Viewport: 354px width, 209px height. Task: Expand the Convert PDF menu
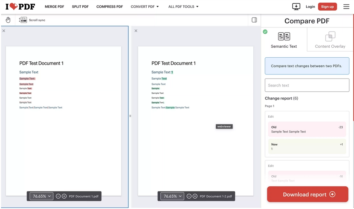pos(145,7)
